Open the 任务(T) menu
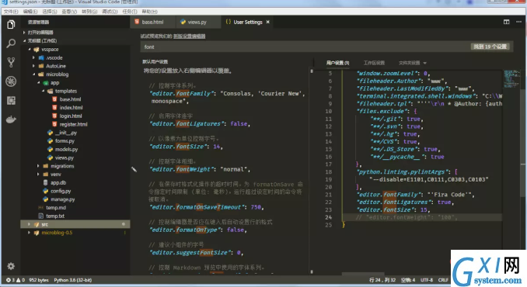Screen dimensions: 527x287 point(130,12)
